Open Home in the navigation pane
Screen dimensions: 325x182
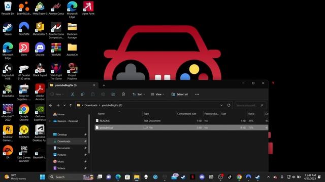pos(59,114)
